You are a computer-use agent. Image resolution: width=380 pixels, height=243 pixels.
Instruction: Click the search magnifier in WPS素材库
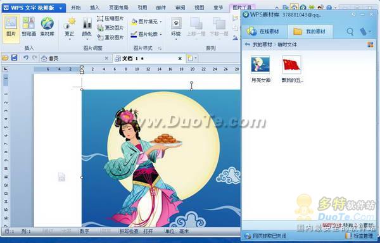click(x=350, y=32)
